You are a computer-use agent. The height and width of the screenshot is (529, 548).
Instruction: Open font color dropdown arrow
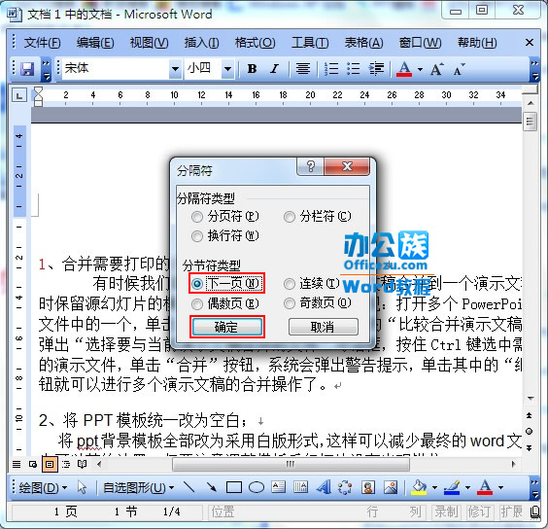pyautogui.click(x=420, y=69)
